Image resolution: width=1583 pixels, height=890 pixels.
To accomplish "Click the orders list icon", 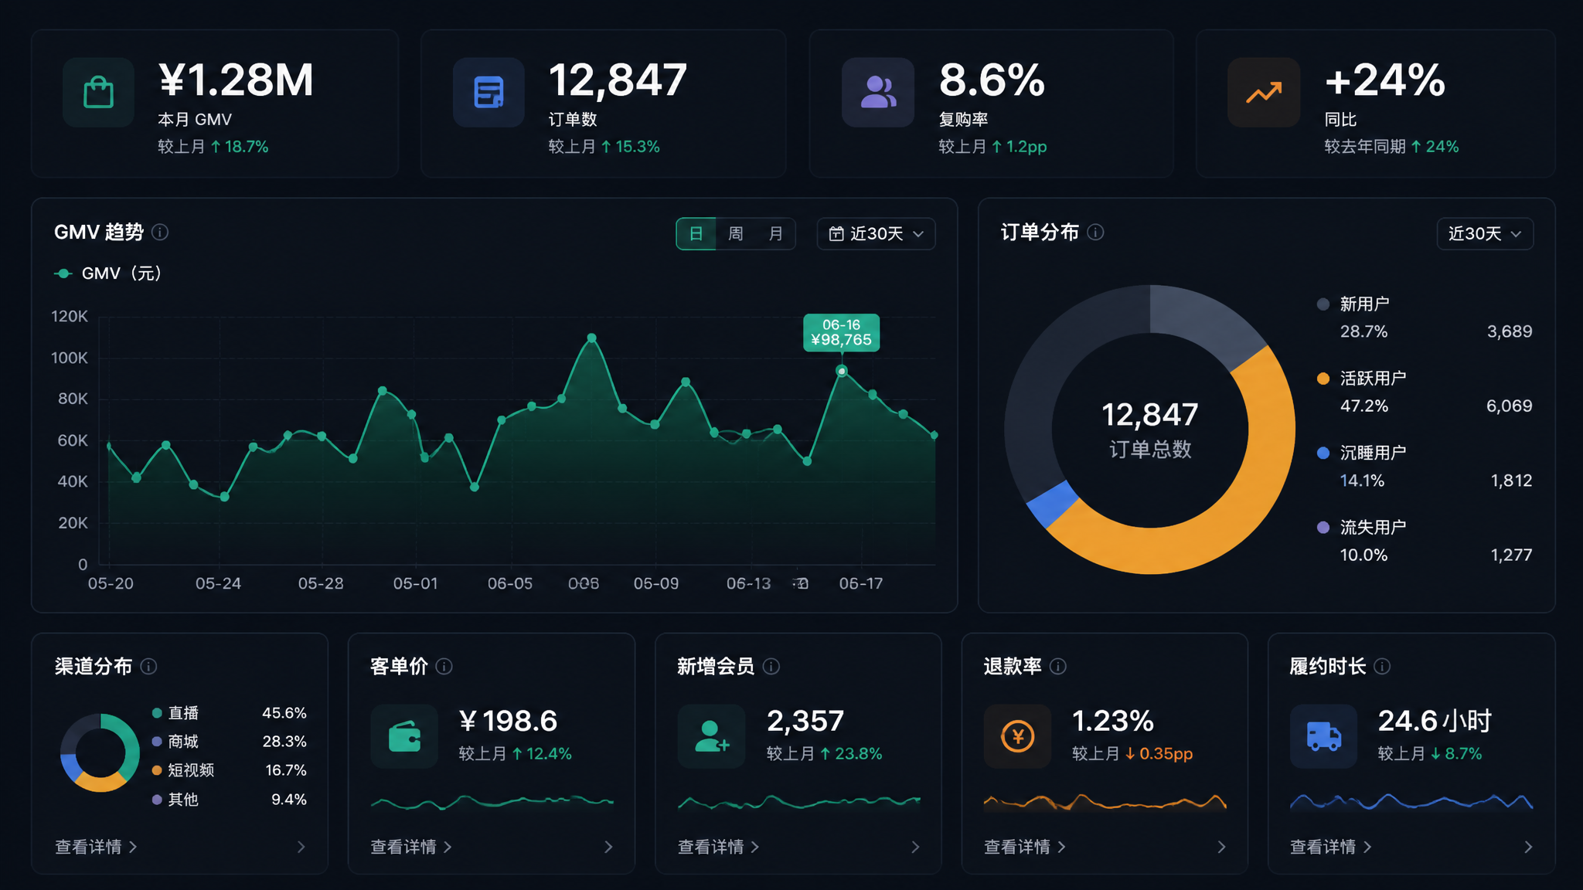I will [489, 92].
